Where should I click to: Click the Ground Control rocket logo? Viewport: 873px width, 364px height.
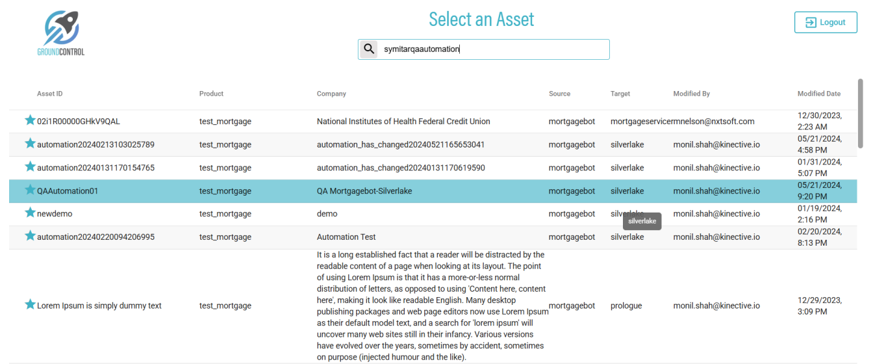(x=61, y=32)
